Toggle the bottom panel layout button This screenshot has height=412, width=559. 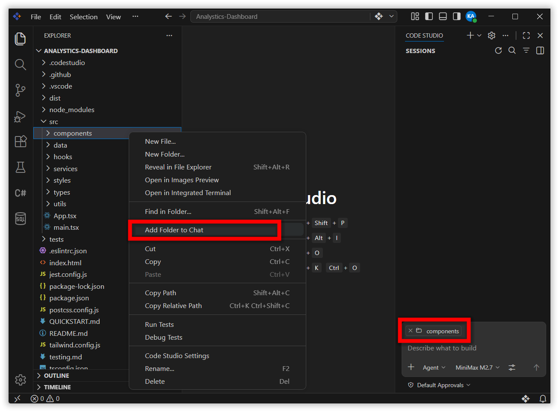tap(443, 16)
